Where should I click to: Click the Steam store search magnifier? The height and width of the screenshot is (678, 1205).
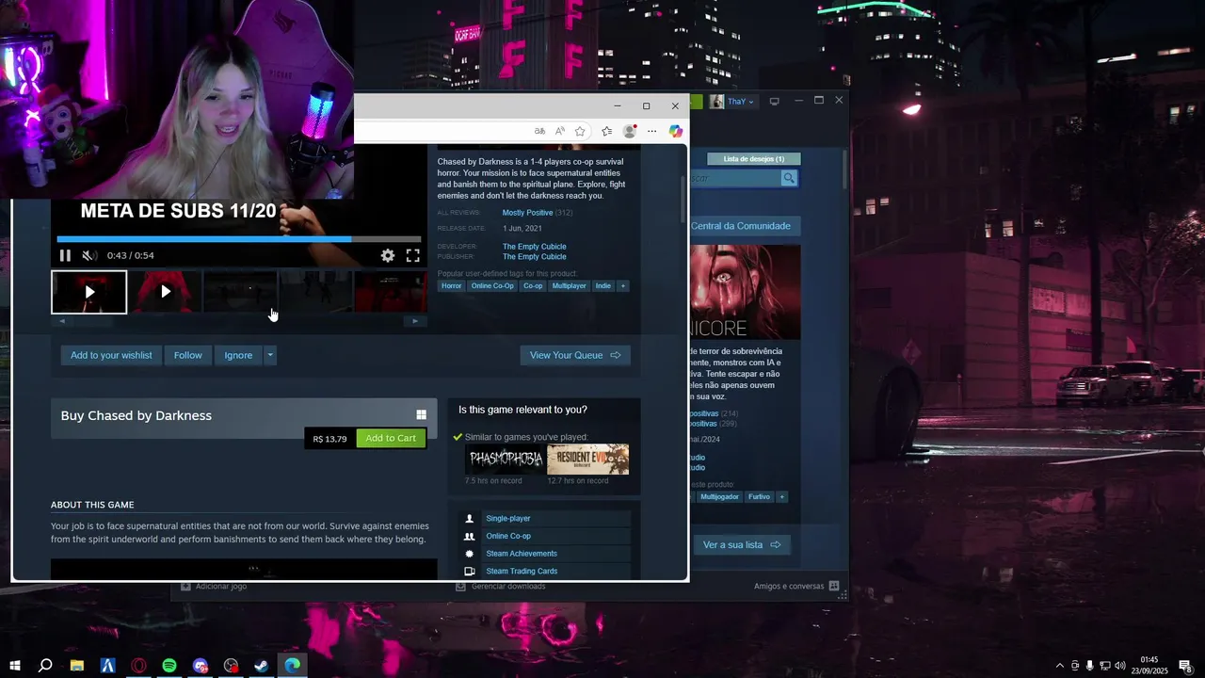pyautogui.click(x=789, y=178)
